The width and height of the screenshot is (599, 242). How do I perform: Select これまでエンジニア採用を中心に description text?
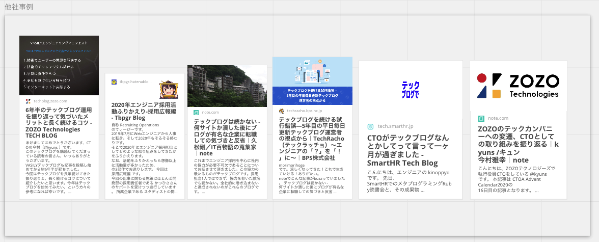pos(227,176)
